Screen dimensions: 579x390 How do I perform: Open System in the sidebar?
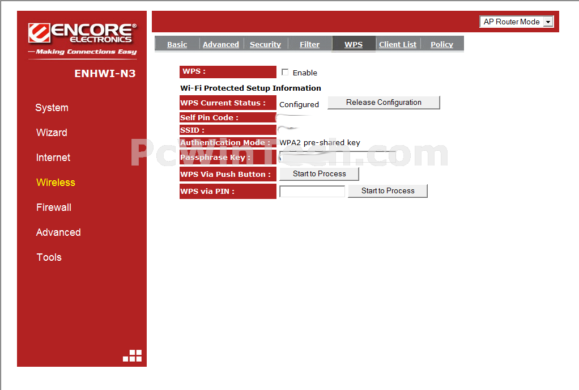[x=52, y=108]
